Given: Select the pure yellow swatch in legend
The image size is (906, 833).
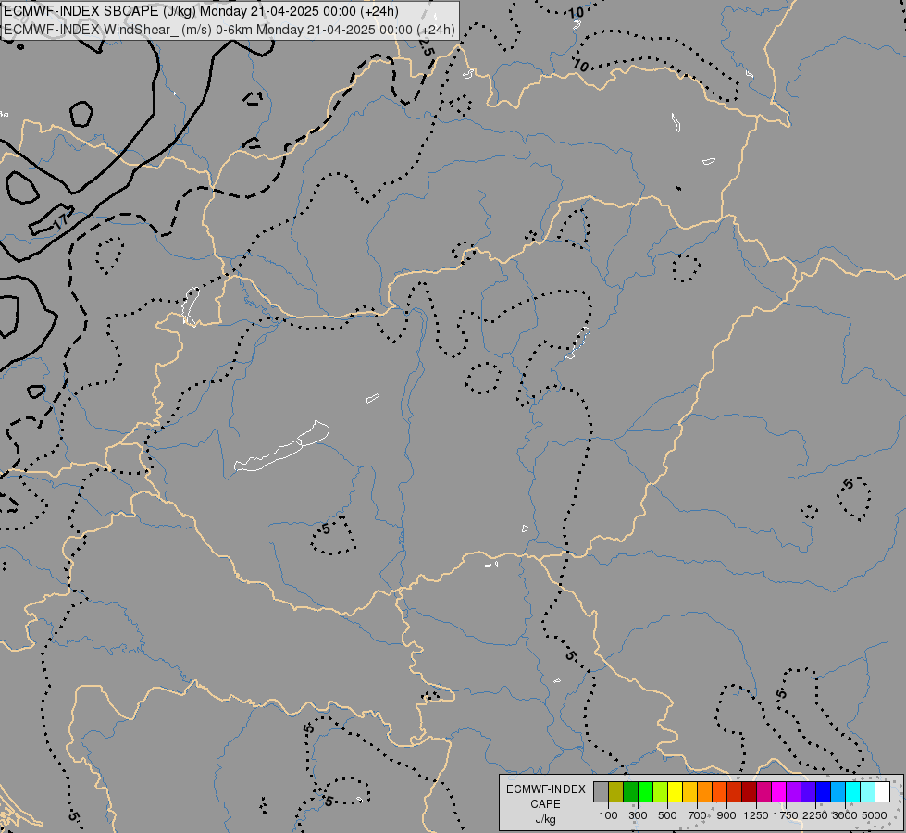Looking at the screenshot, I should click(x=675, y=792).
